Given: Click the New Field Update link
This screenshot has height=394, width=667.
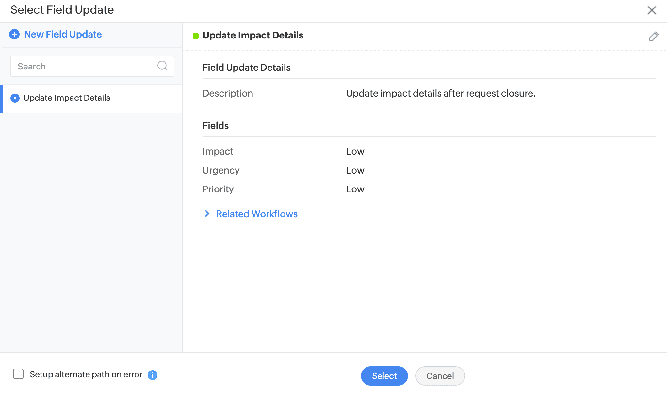Looking at the screenshot, I should [63, 34].
